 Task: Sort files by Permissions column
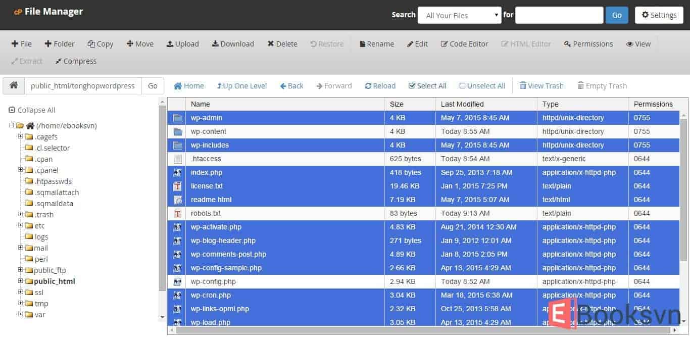654,104
